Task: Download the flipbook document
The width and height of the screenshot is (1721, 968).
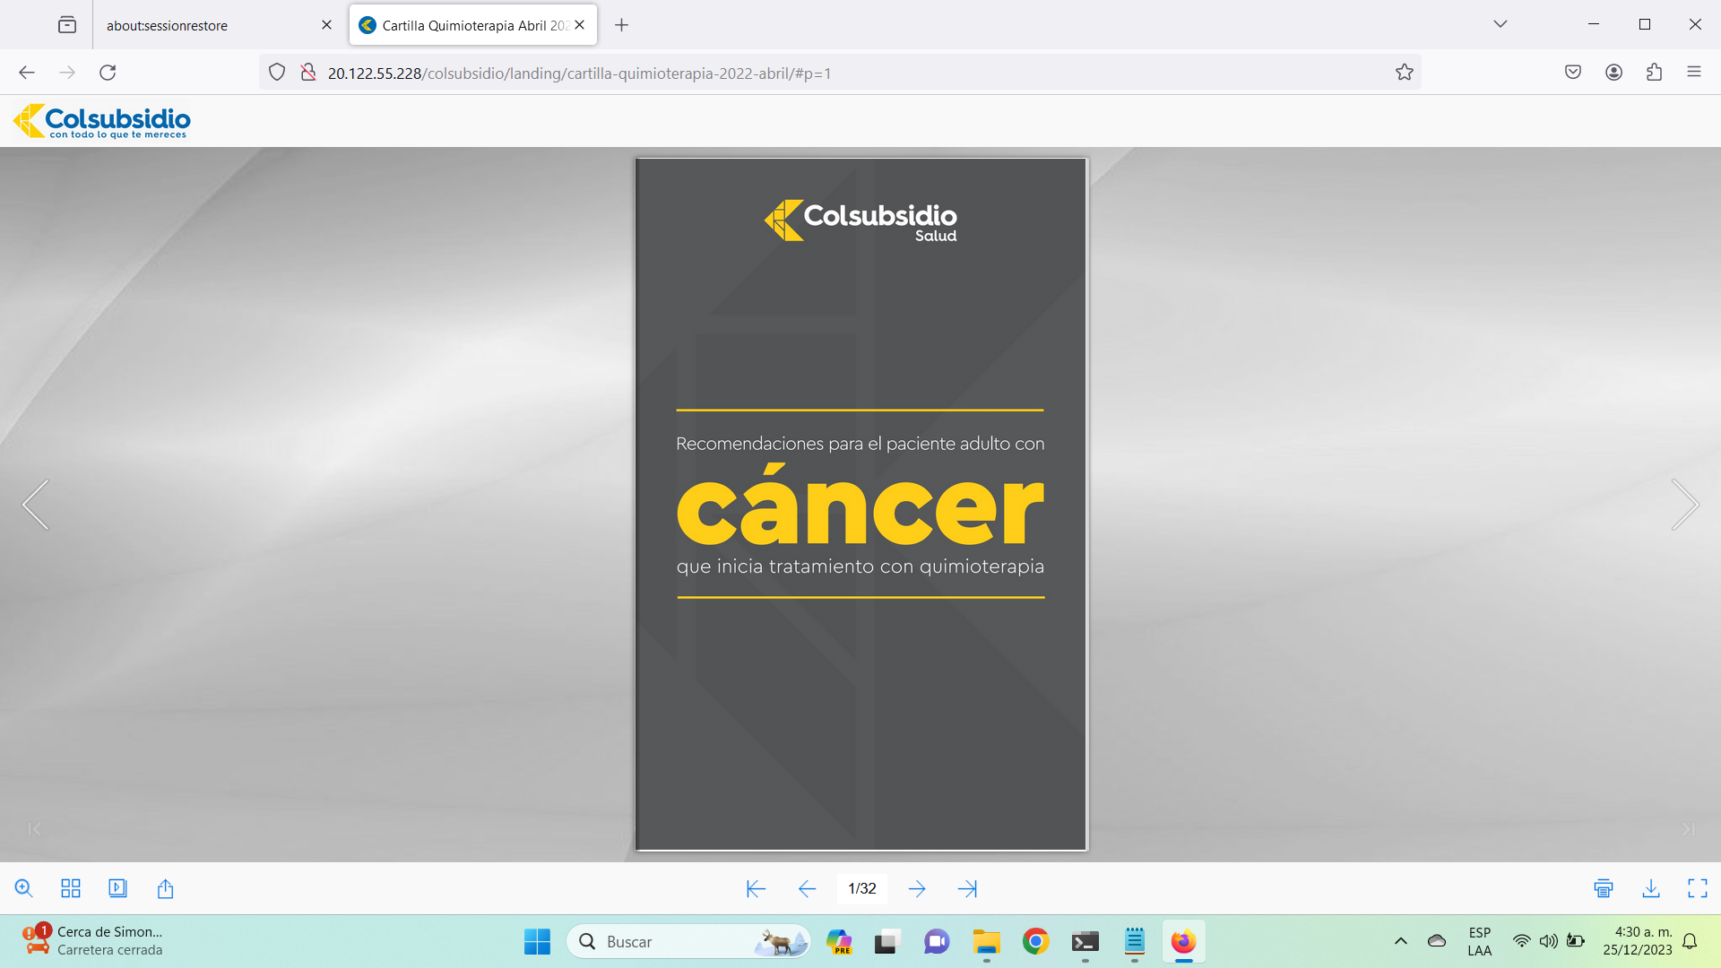Action: [1650, 888]
